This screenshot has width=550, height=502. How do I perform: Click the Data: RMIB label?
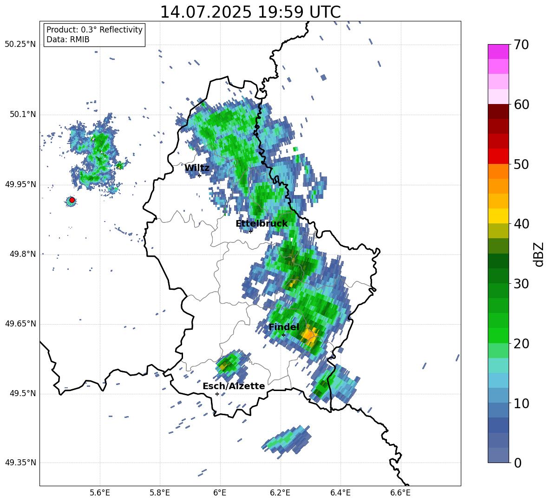(x=68, y=39)
